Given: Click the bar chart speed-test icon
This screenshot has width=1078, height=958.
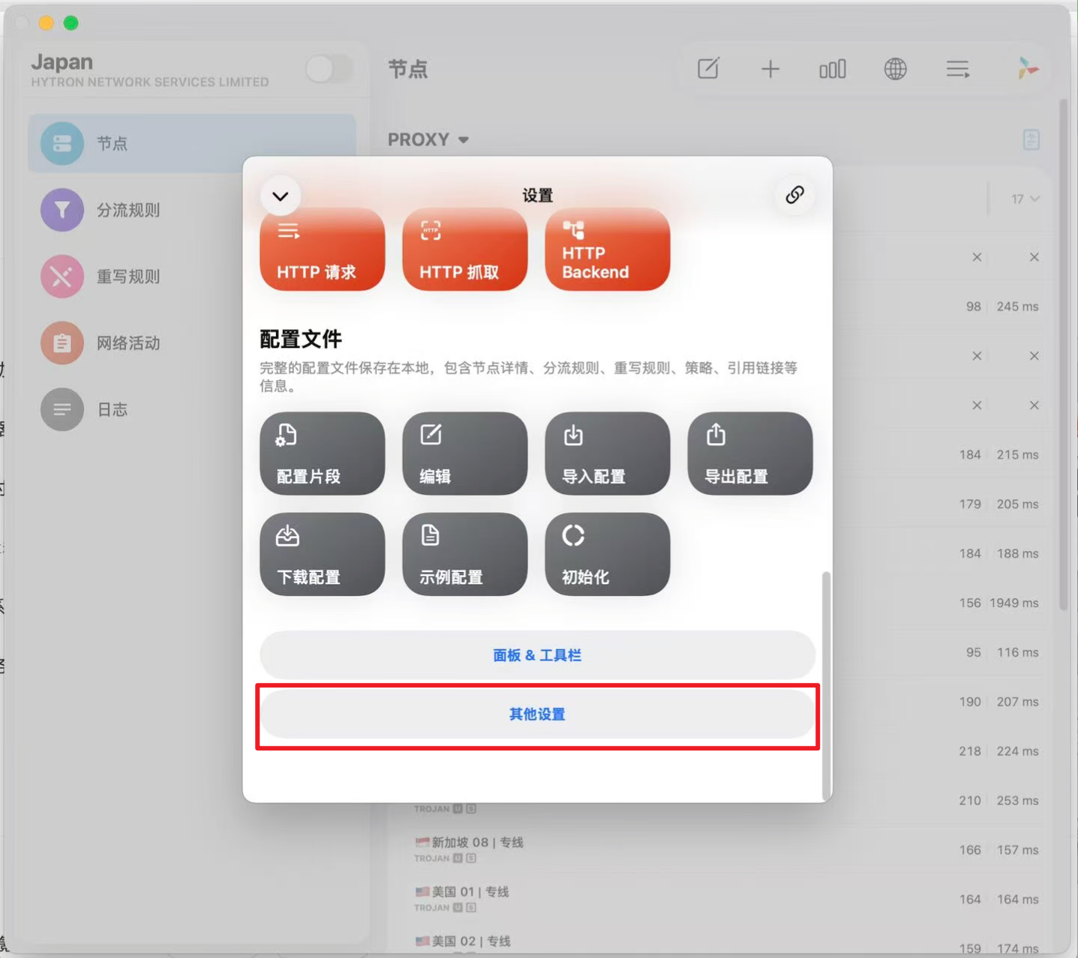Looking at the screenshot, I should click(833, 69).
